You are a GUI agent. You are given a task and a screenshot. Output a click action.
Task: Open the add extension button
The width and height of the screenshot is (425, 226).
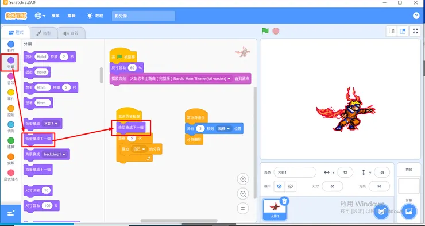(10, 213)
